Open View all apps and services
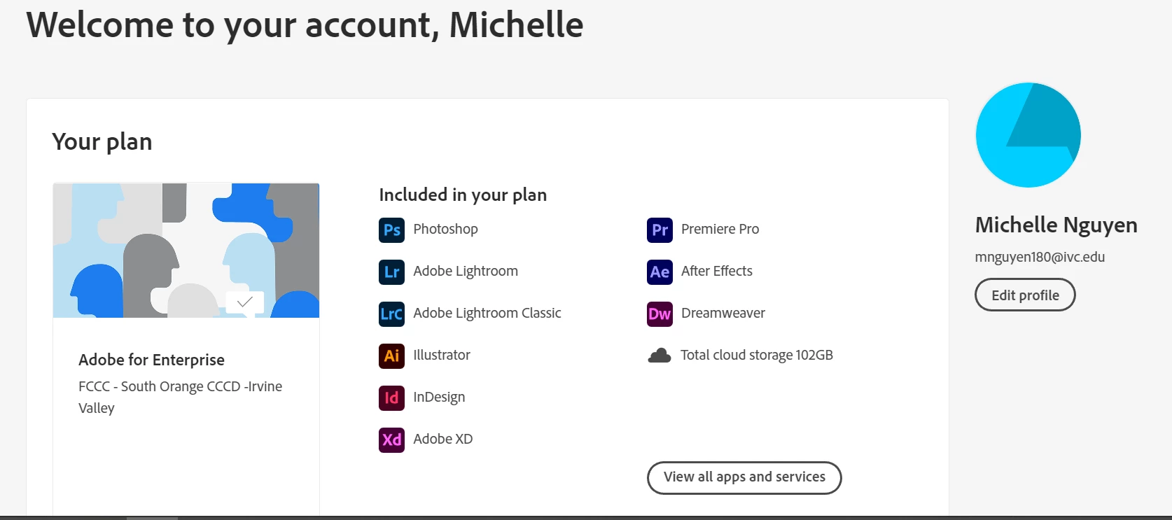 pos(744,477)
